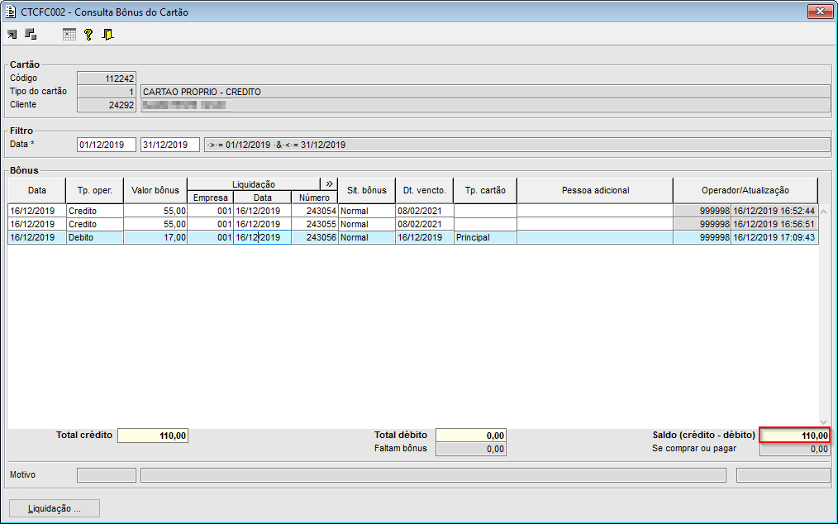The image size is (838, 524).
Task: Click the Liquidação group header
Action: click(x=254, y=184)
